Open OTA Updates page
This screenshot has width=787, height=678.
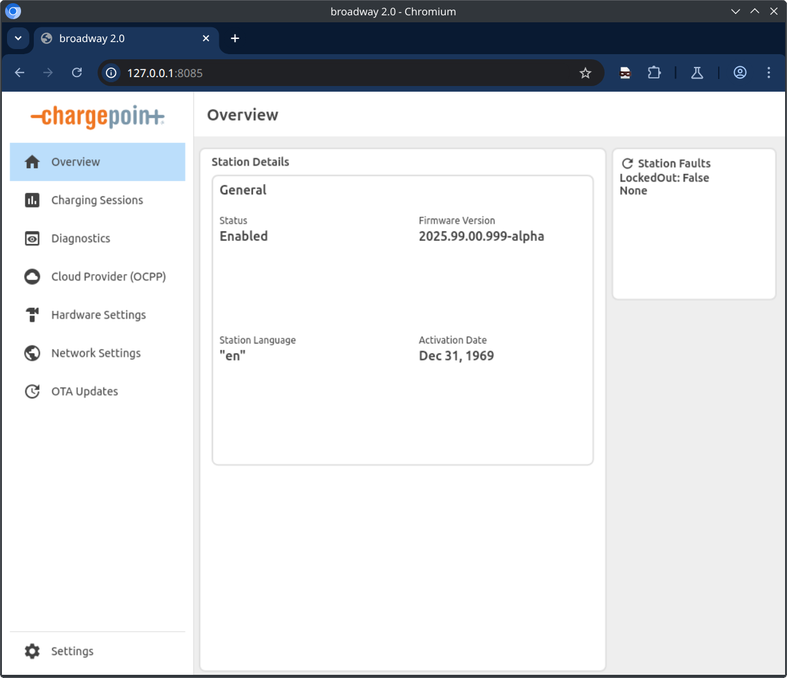[98, 391]
